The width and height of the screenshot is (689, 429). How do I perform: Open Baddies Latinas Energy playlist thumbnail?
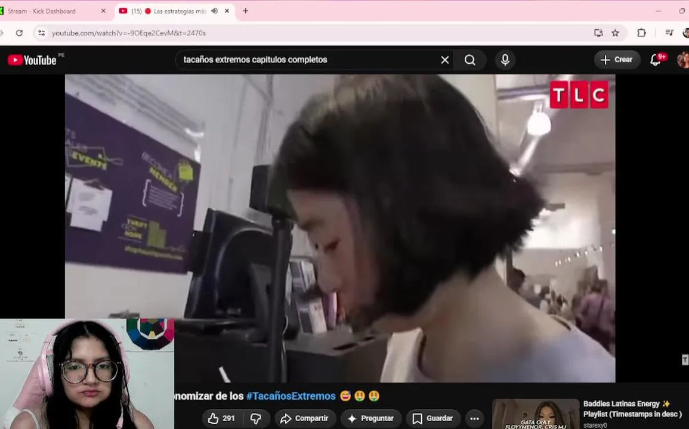536,414
